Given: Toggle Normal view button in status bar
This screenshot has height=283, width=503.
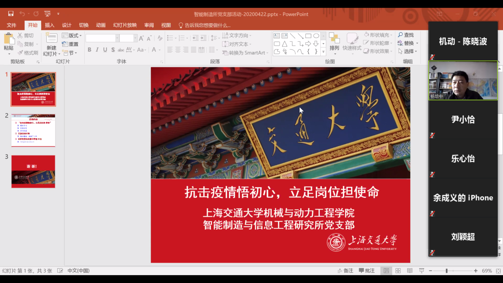Looking at the screenshot, I should coord(386,271).
